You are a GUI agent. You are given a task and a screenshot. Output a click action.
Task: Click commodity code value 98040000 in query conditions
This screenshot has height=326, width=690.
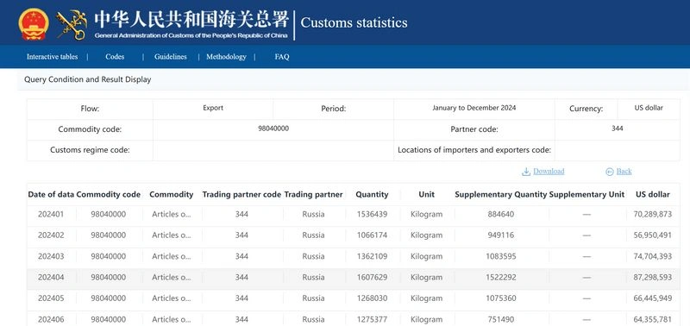click(273, 129)
